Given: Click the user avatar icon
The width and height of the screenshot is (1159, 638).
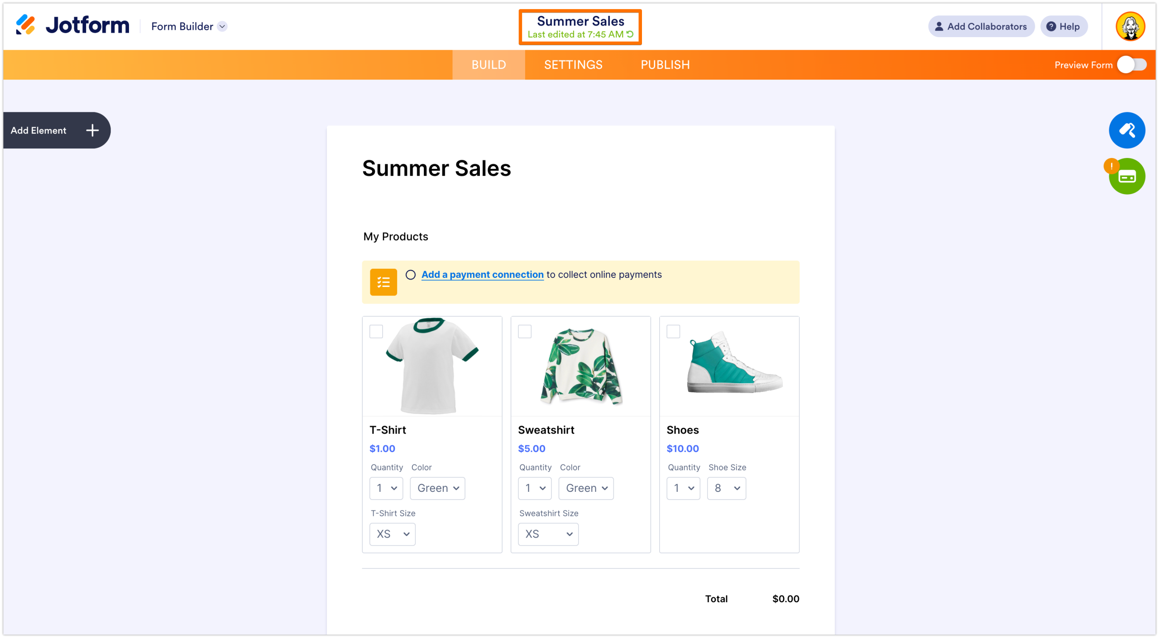Looking at the screenshot, I should click(x=1130, y=26).
